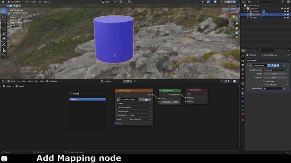The image size is (291, 163).
Task: Choose Mapping from the node search results
Action: point(87,99)
